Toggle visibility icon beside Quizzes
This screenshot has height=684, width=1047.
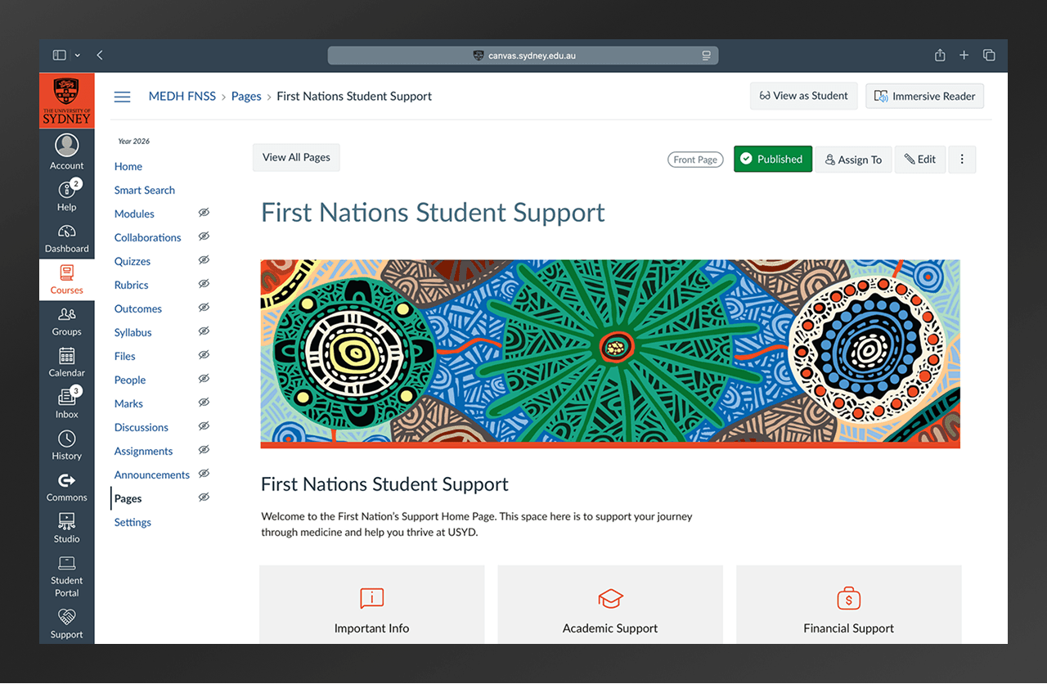tap(204, 260)
